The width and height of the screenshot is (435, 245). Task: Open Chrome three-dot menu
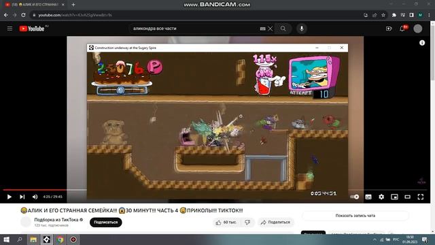(x=429, y=15)
